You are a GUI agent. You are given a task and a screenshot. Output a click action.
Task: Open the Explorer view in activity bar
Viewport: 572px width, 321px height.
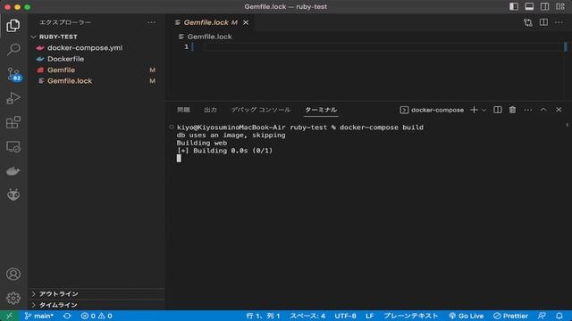pos(13,26)
